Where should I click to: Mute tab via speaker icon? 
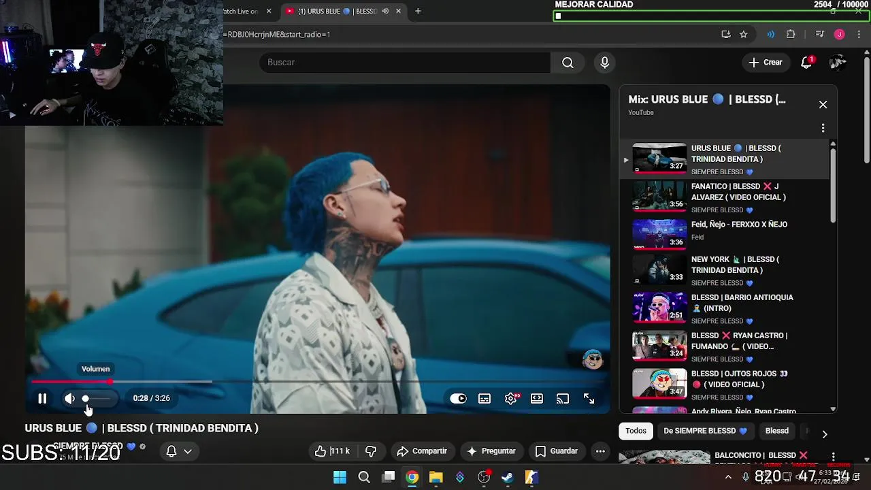[385, 11]
